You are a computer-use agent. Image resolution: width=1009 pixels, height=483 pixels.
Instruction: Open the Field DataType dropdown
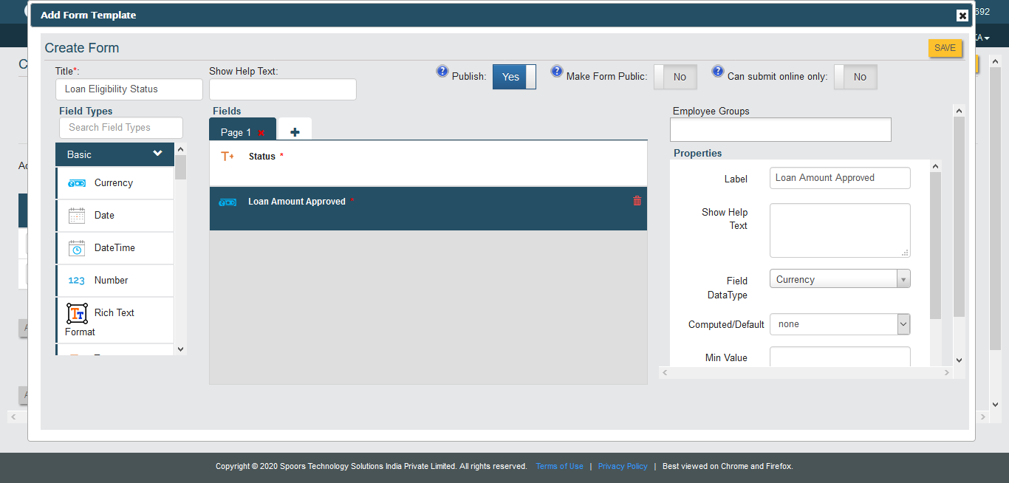(x=839, y=279)
